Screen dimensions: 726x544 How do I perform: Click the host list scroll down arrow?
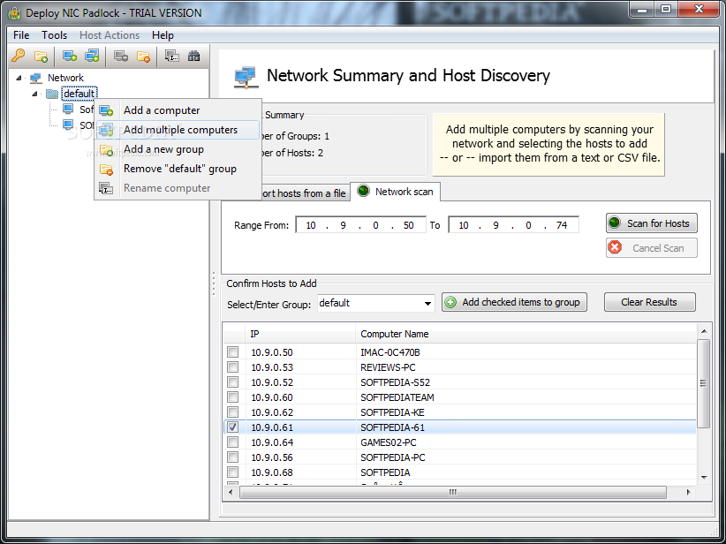[704, 478]
